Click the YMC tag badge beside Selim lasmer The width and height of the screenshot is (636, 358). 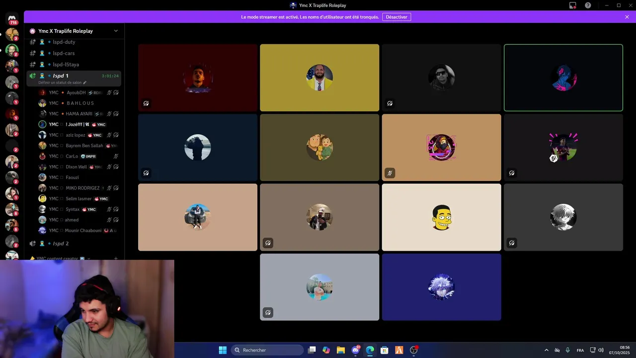(x=102, y=198)
